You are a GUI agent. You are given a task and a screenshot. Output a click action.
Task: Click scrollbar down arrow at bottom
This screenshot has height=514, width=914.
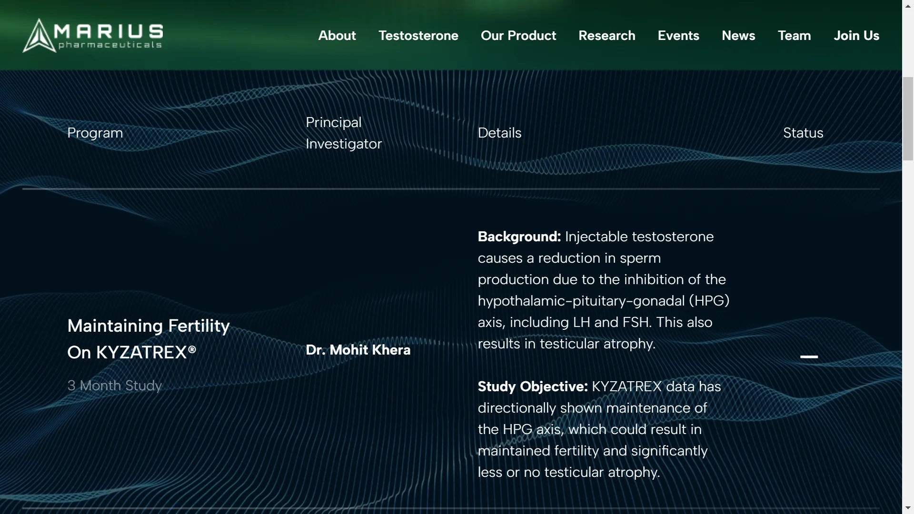point(908,508)
